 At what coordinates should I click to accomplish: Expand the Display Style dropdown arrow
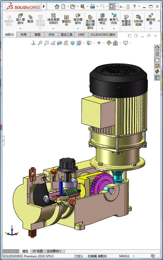point(94,43)
